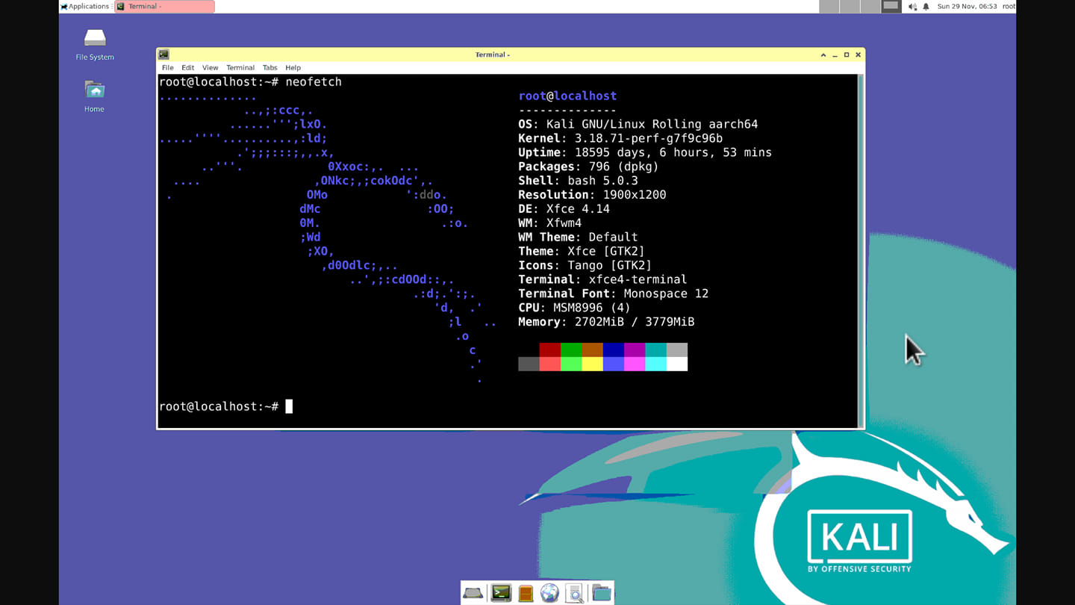
Task: Click the "Terminal Font: Monospace 12" line
Action: click(614, 294)
